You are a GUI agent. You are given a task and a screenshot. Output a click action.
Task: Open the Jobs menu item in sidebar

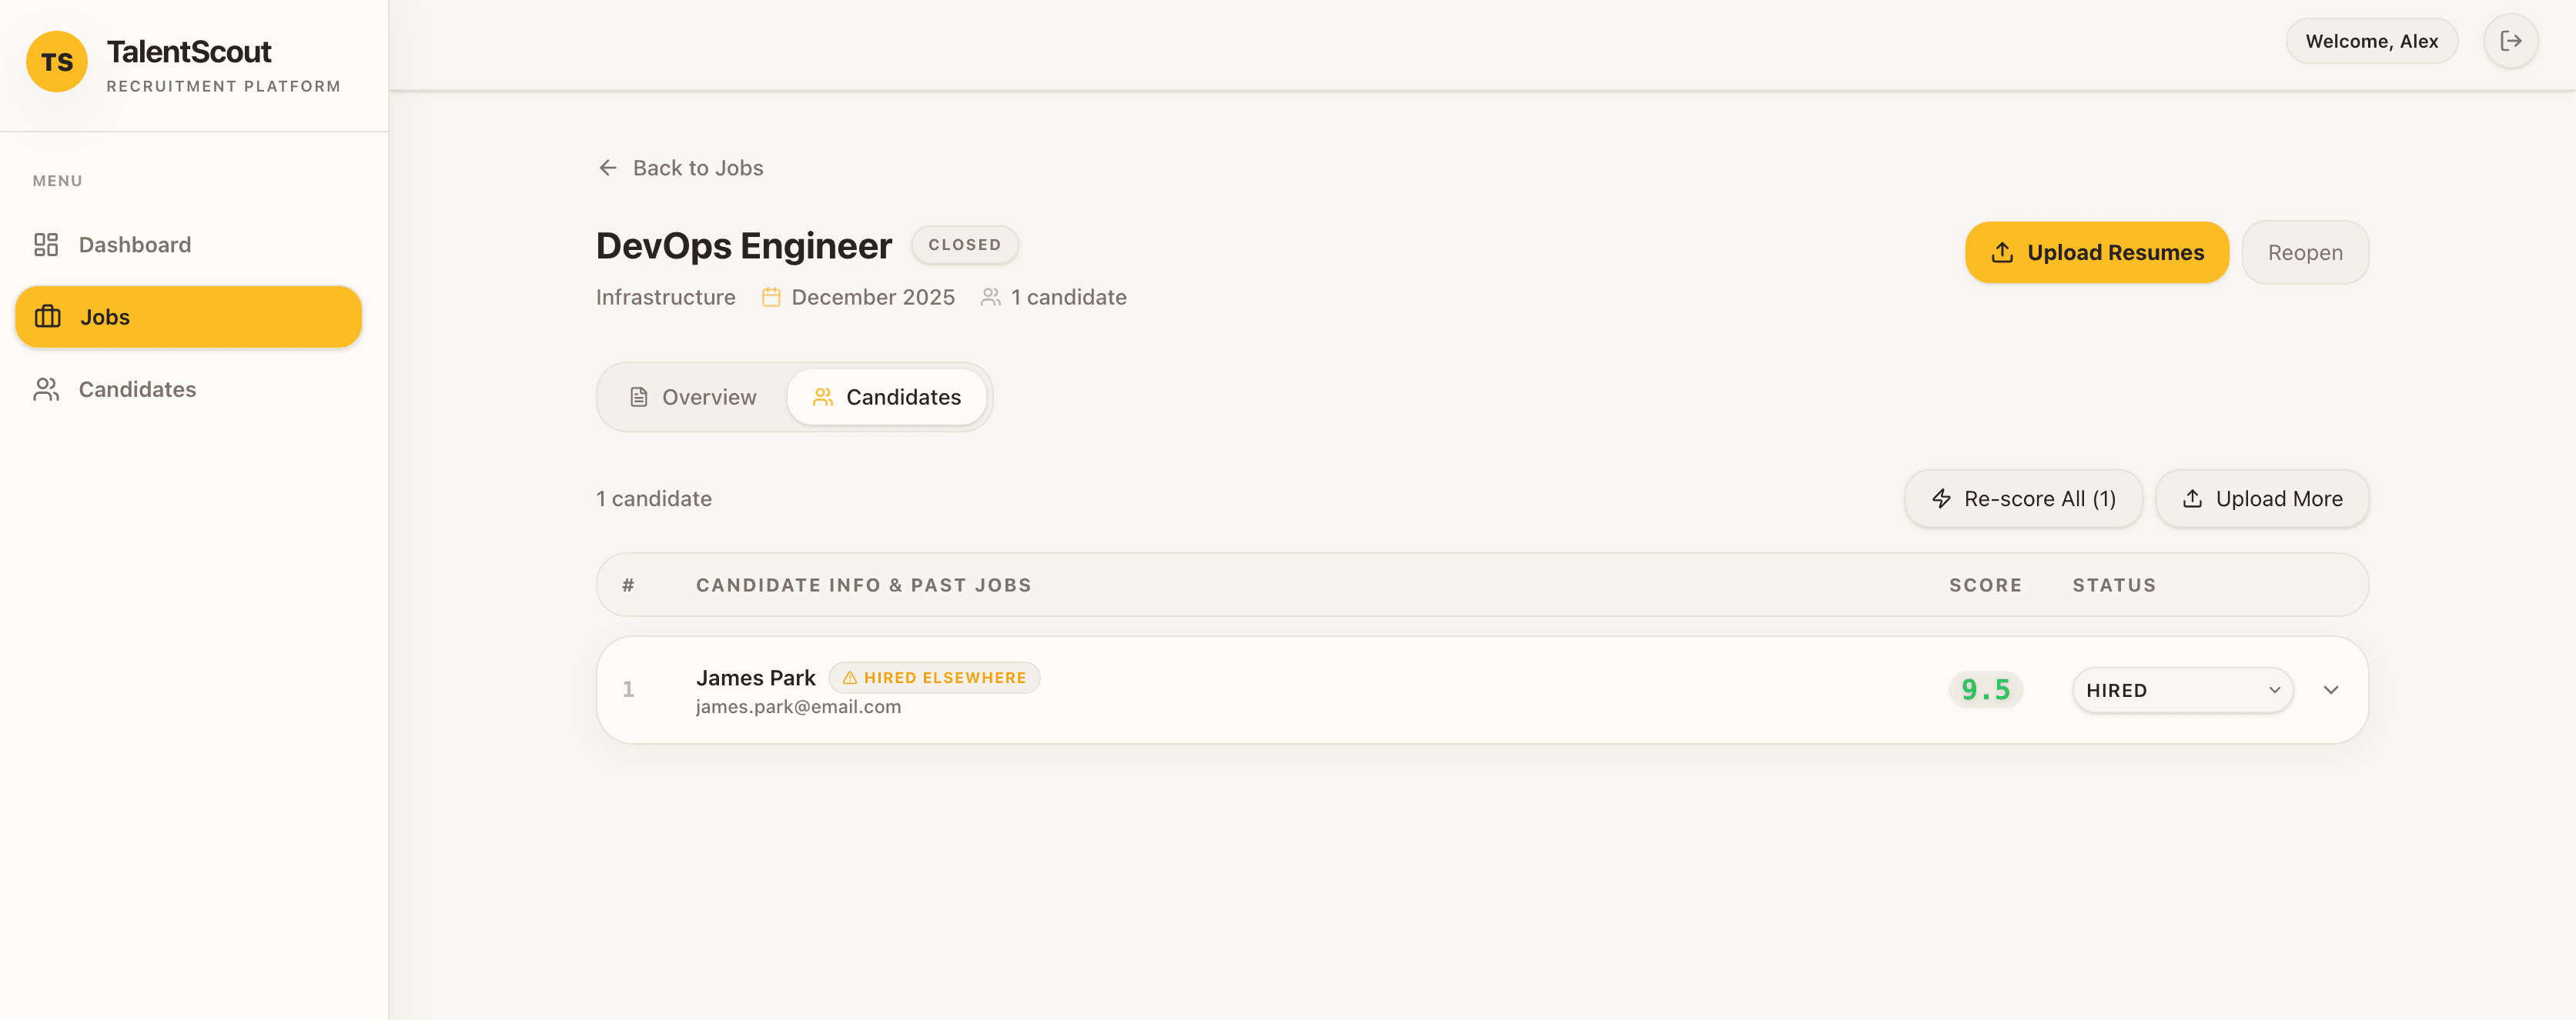click(188, 317)
